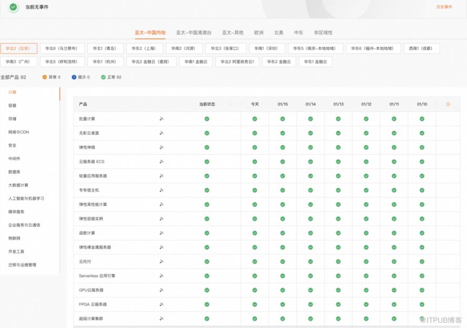Click 今天 status icon for 批量计算

coord(255,119)
